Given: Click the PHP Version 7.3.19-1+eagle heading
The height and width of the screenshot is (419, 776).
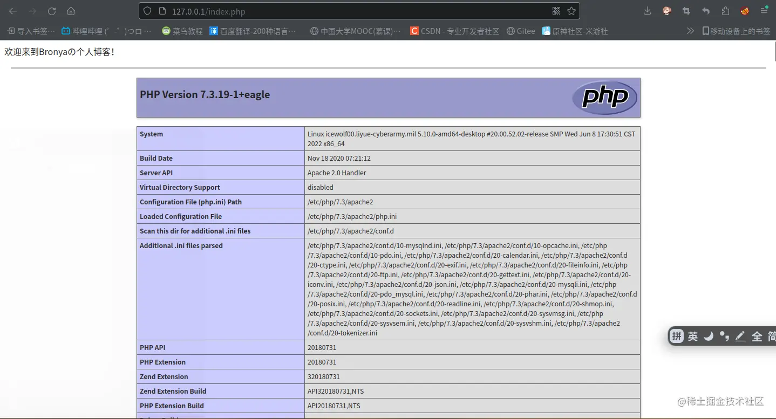Looking at the screenshot, I should tap(205, 94).
